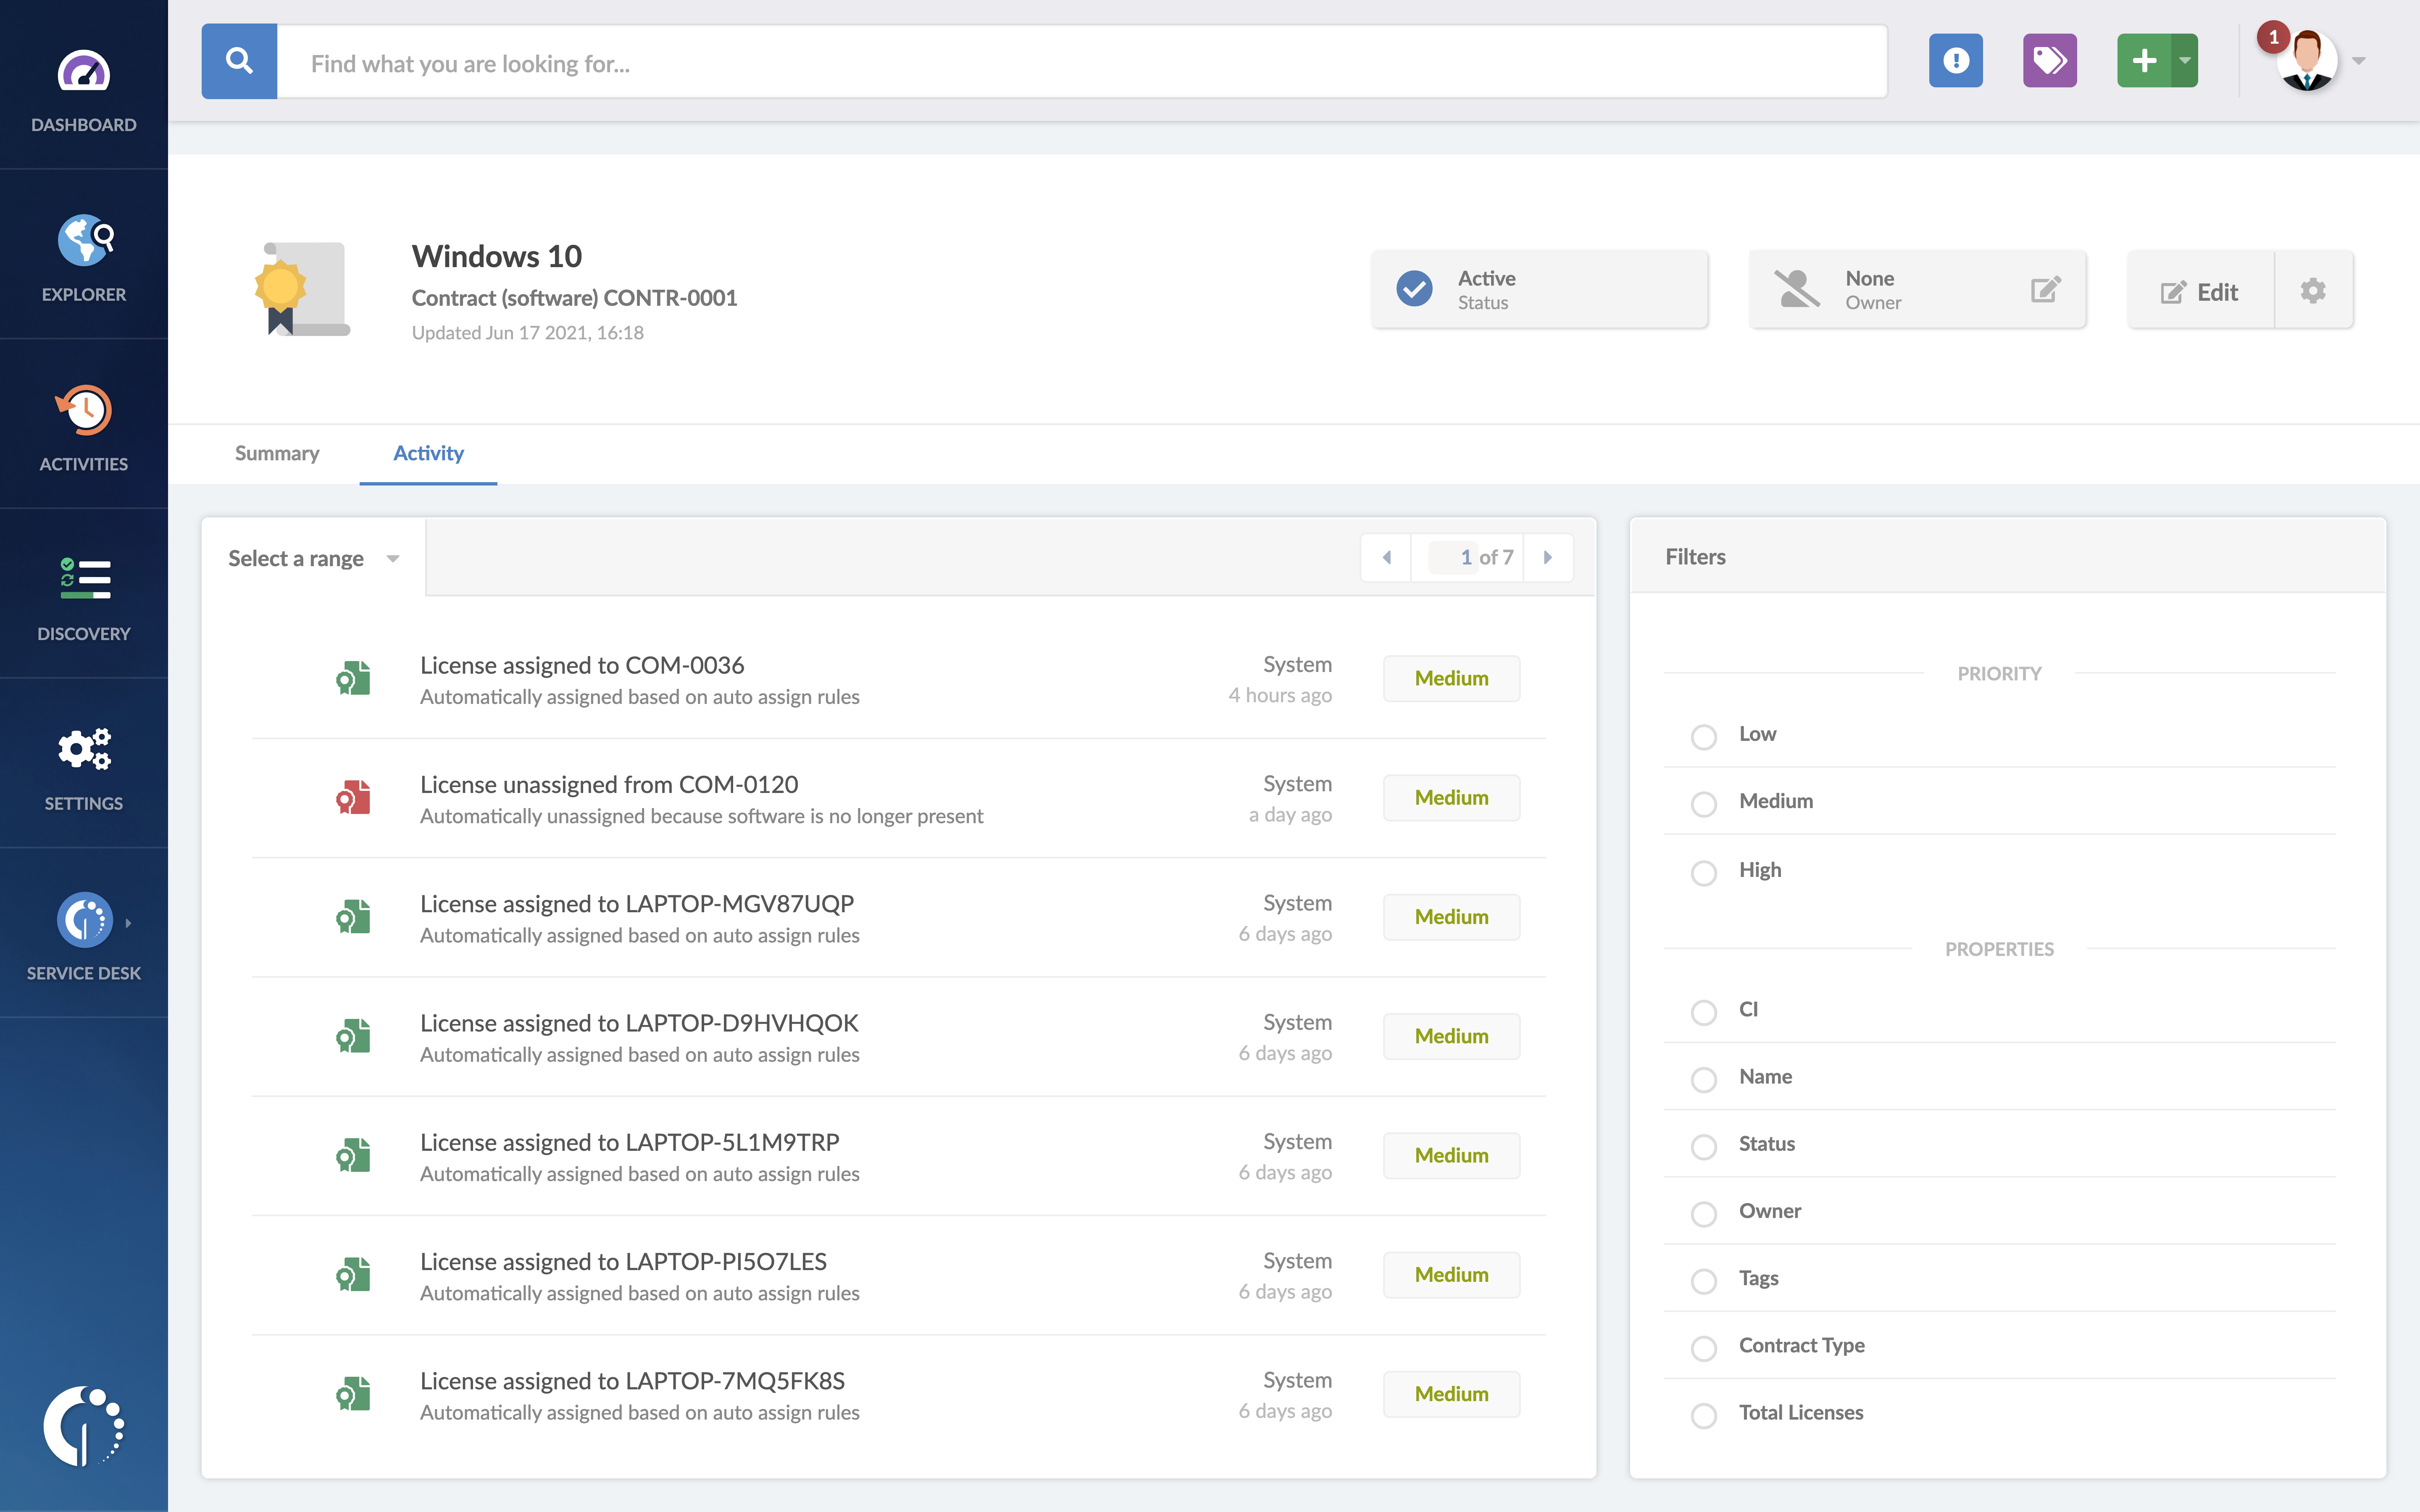Expand the user profile menu arrow

[2359, 61]
